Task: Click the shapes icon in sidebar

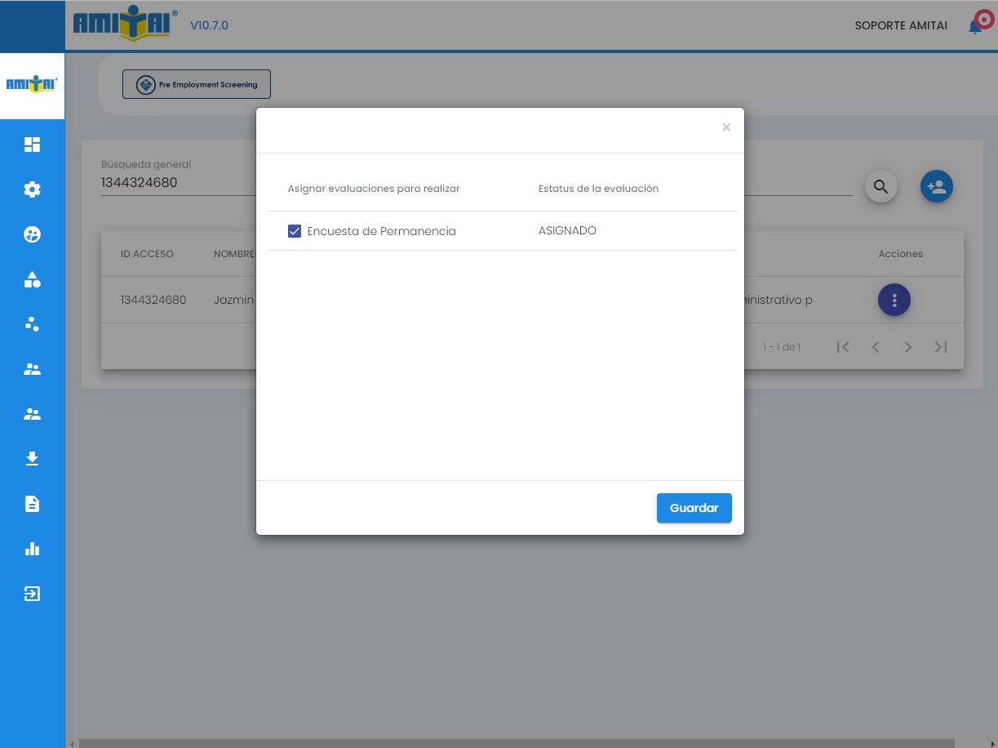Action: [32, 280]
